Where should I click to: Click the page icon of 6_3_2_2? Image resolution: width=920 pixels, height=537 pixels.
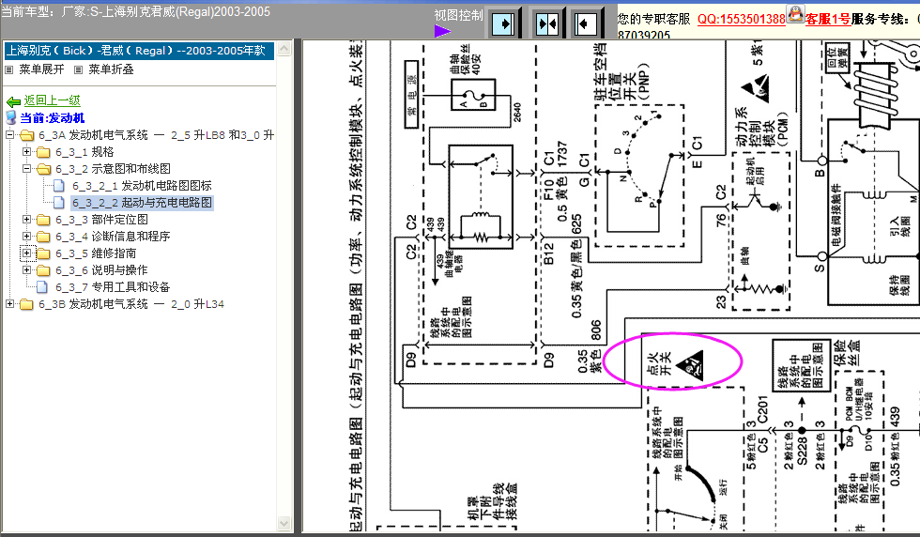58,203
